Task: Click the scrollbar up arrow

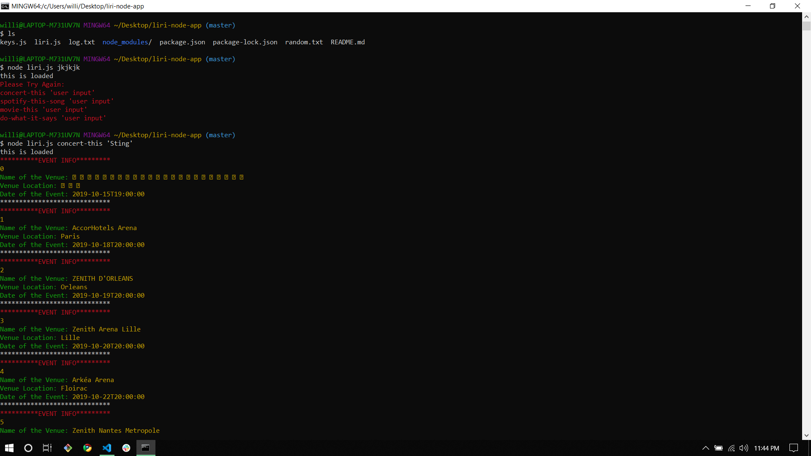Action: 806,16
